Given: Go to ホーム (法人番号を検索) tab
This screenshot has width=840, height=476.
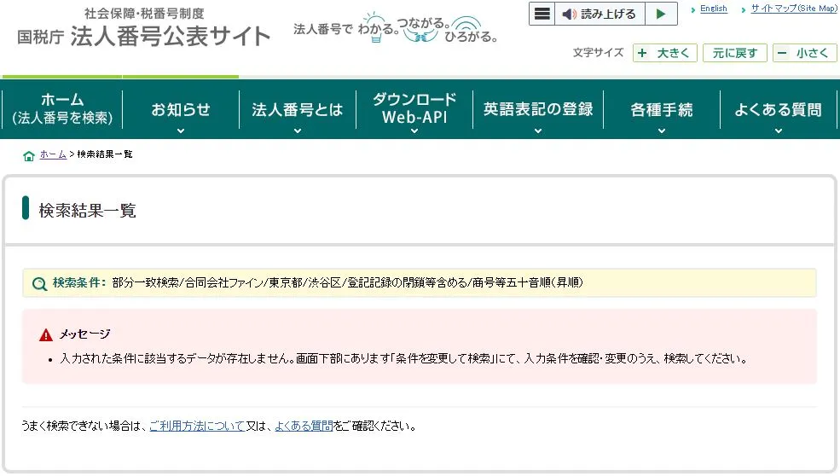Looking at the screenshot, I should coord(62,109).
